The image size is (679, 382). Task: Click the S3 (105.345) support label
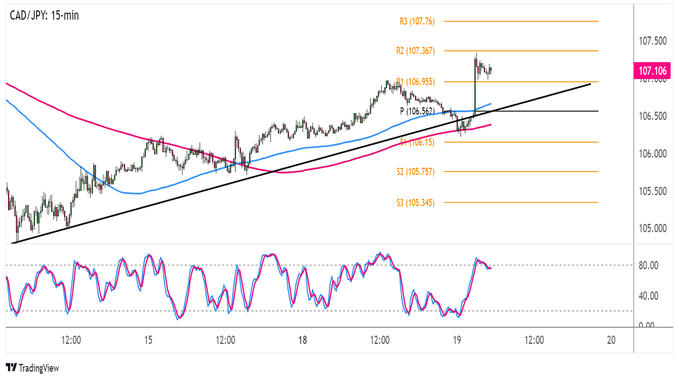pyautogui.click(x=415, y=202)
